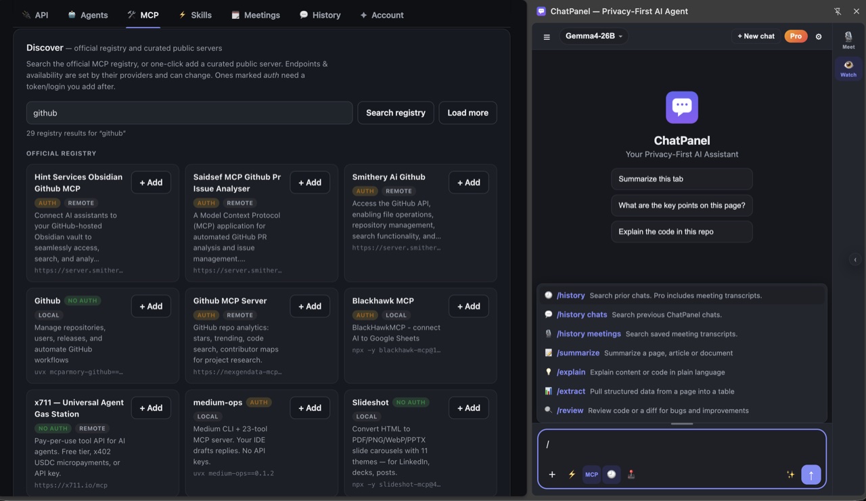Select the /explain command
The height and width of the screenshot is (501, 866).
(682, 372)
